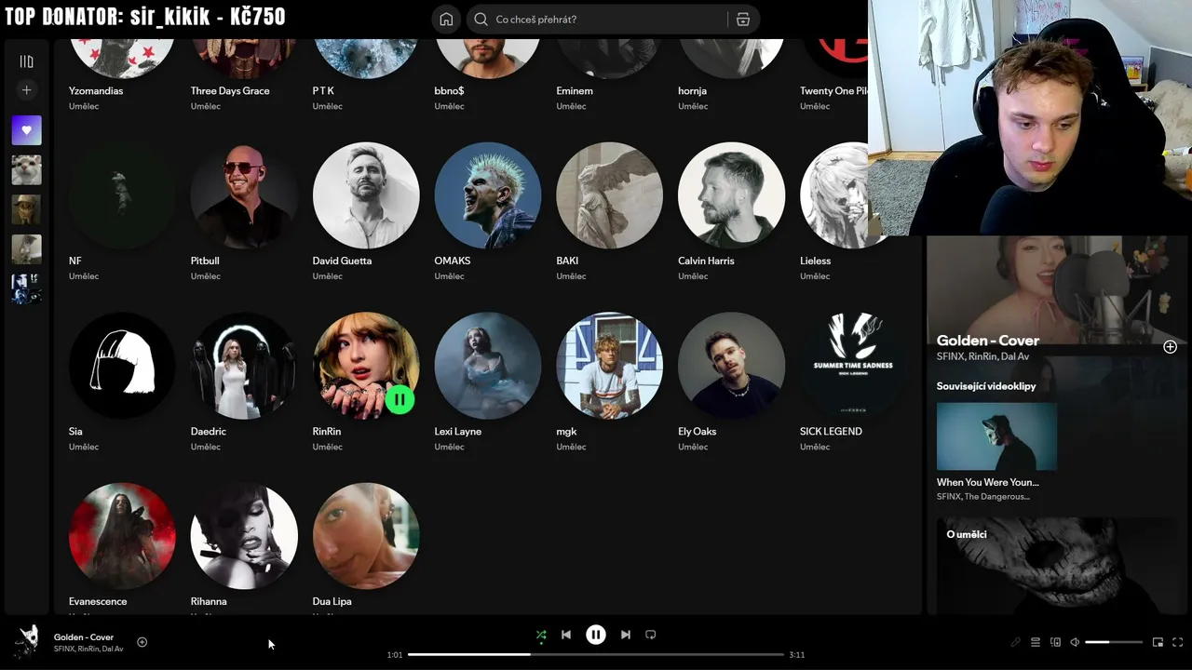This screenshot has height=670, width=1192.
Task: Open Ely Oaks artist profile picture
Action: pos(732,366)
